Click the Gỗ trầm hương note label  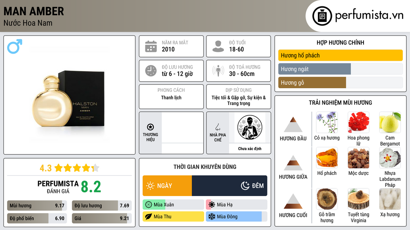tap(327, 217)
